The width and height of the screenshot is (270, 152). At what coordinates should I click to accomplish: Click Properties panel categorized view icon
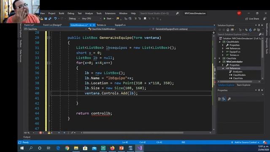[219, 99]
